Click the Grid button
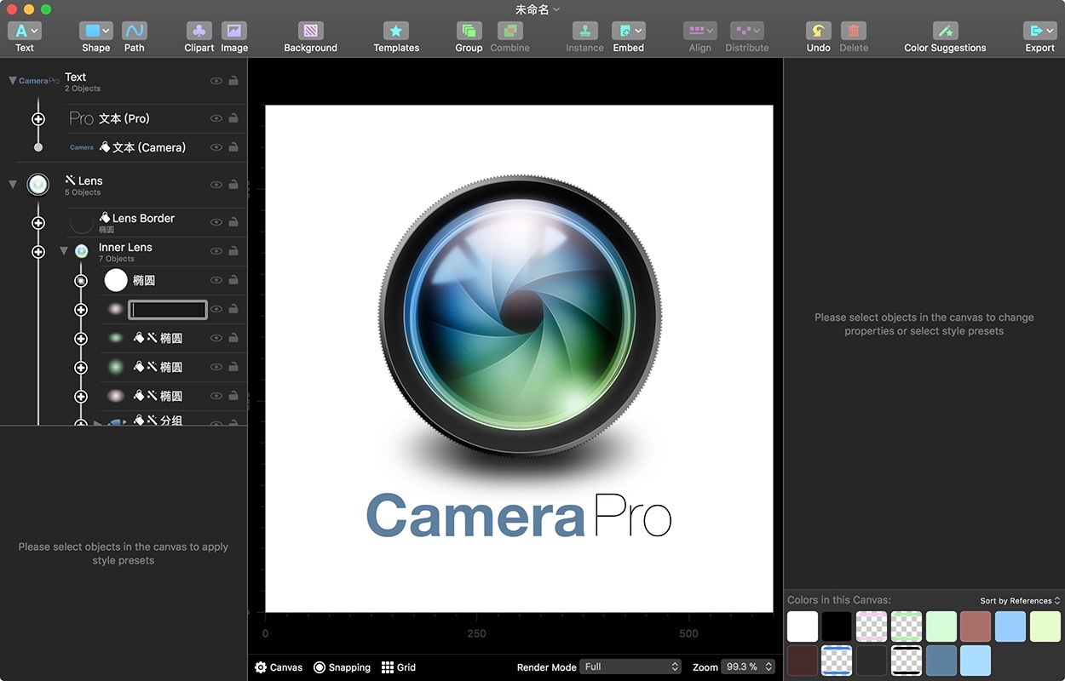 pyautogui.click(x=399, y=667)
